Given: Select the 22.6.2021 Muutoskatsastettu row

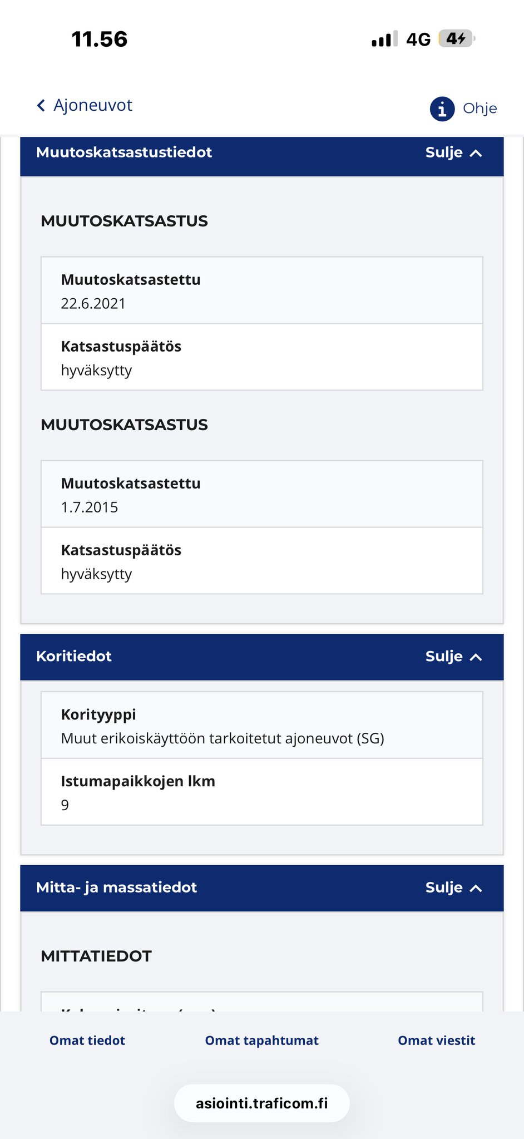Looking at the screenshot, I should point(261,290).
